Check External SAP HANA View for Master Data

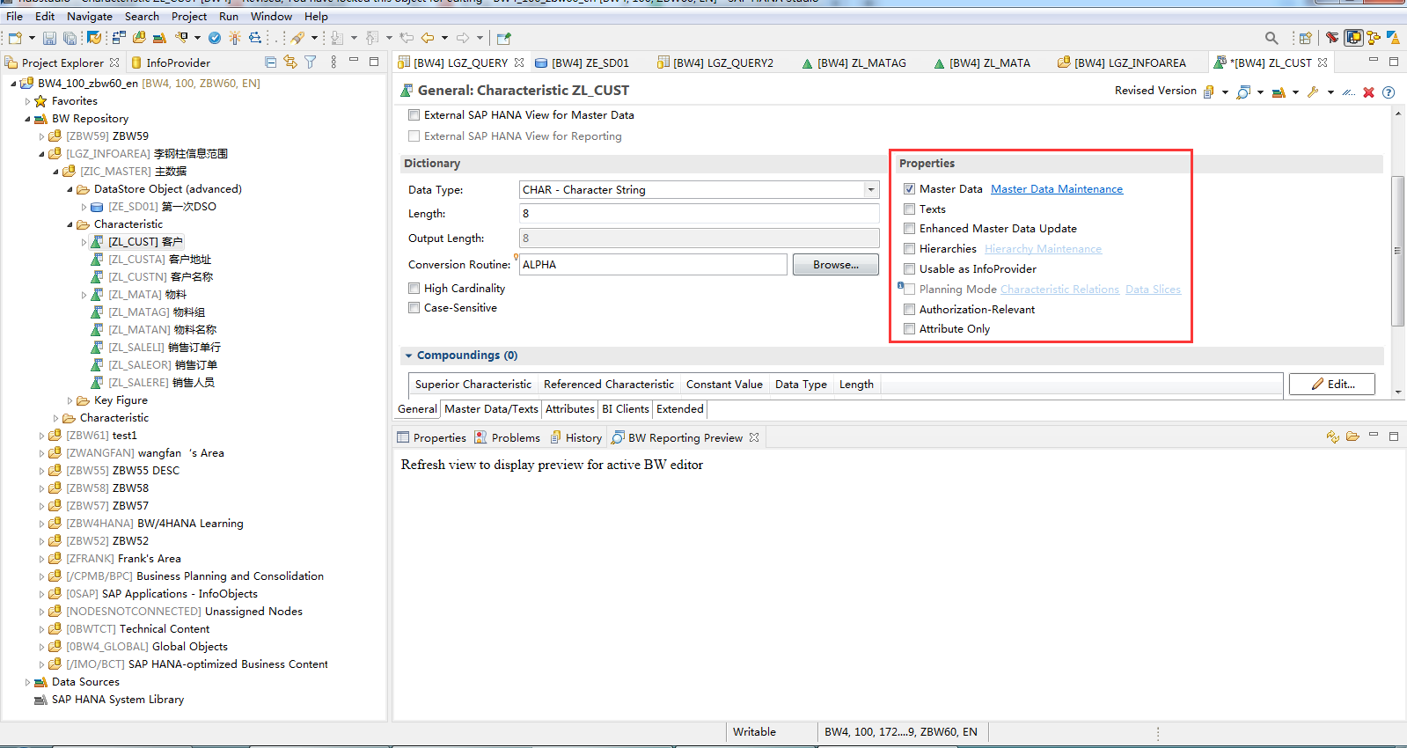click(x=414, y=114)
